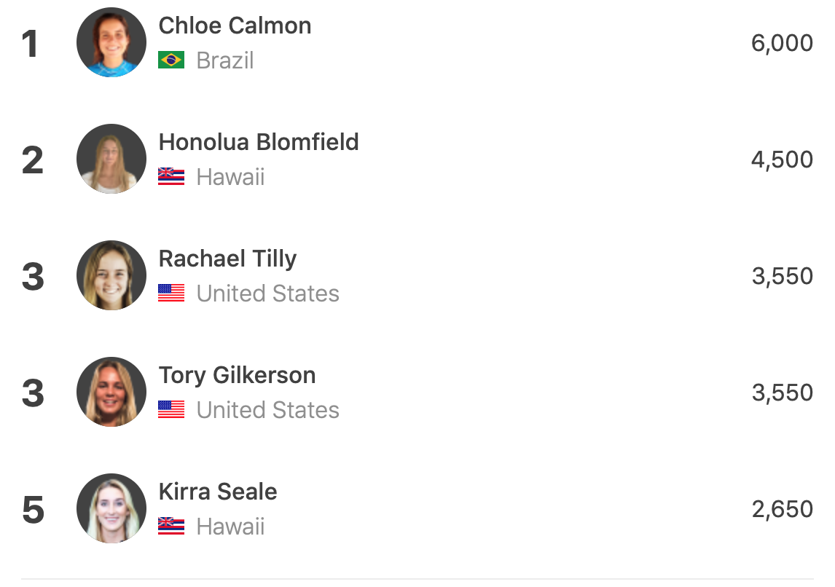Image resolution: width=835 pixels, height=587 pixels.
Task: Click the US flag under Rachael Tilly
Action: coord(171,293)
